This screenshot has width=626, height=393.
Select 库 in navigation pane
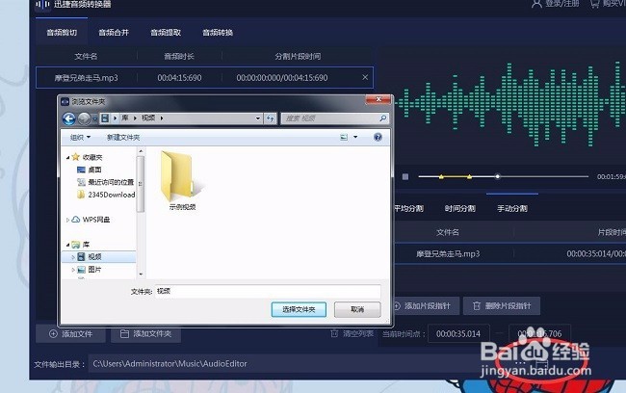pos(86,245)
